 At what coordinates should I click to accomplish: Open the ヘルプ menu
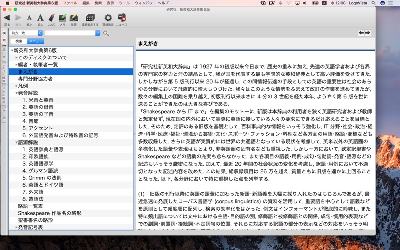click(x=163, y=3)
